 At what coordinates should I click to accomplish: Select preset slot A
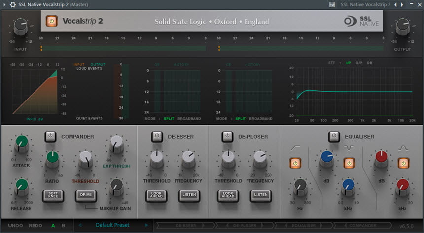point(53,226)
